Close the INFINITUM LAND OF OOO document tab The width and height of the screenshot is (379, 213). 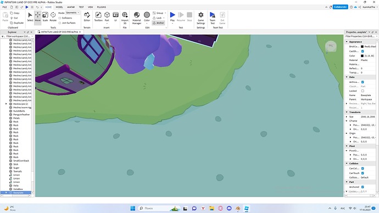coord(80,32)
